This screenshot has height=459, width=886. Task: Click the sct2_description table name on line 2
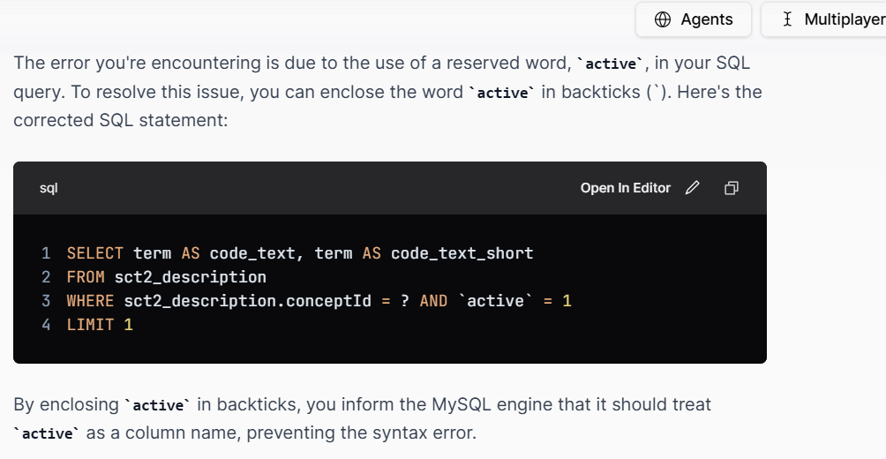[191, 277]
